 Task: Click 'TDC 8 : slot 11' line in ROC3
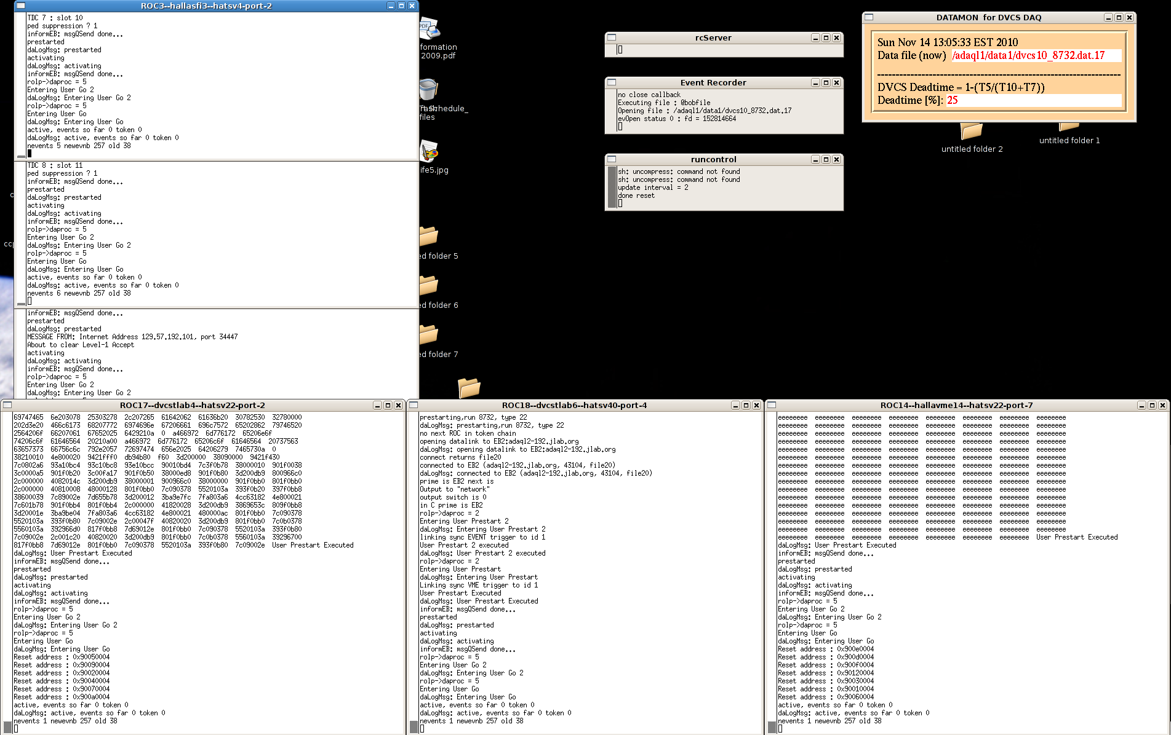(x=55, y=165)
